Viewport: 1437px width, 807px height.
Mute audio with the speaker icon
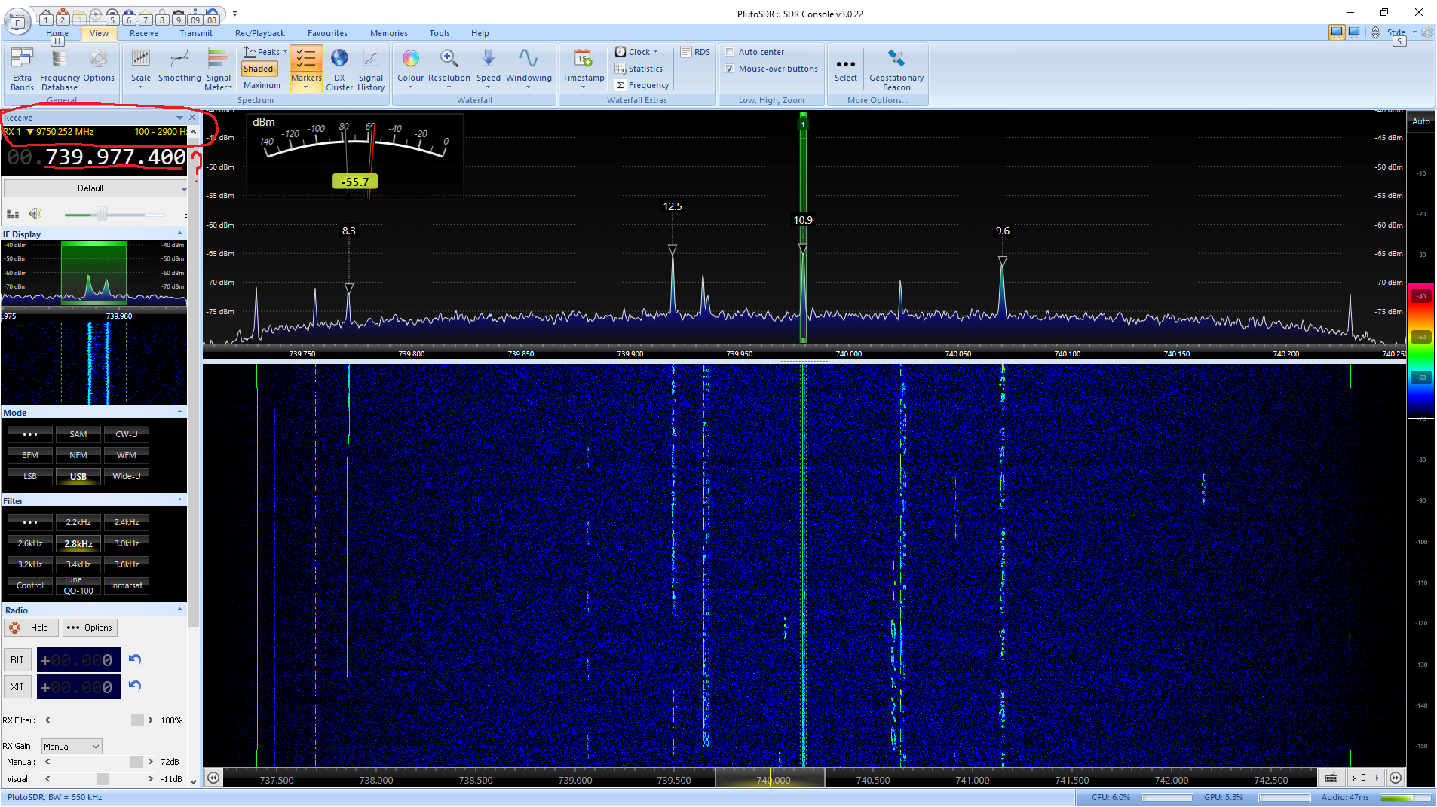35,214
